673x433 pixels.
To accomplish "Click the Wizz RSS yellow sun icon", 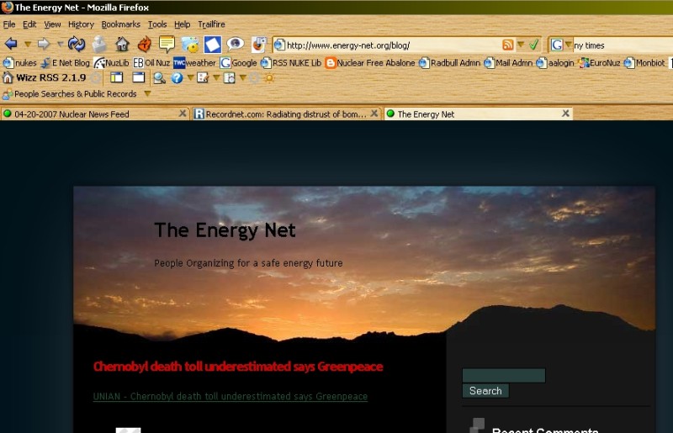I will (x=269, y=78).
